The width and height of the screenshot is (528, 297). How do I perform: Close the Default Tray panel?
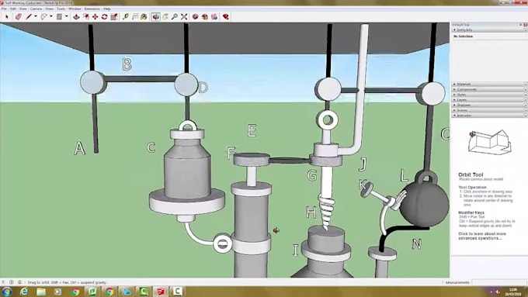click(x=526, y=25)
